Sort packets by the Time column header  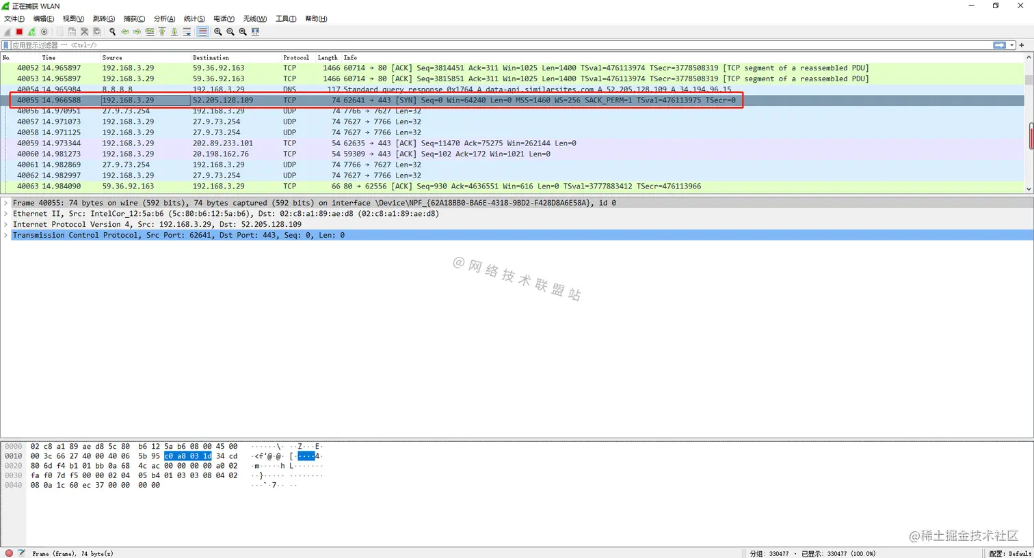pyautogui.click(x=70, y=58)
